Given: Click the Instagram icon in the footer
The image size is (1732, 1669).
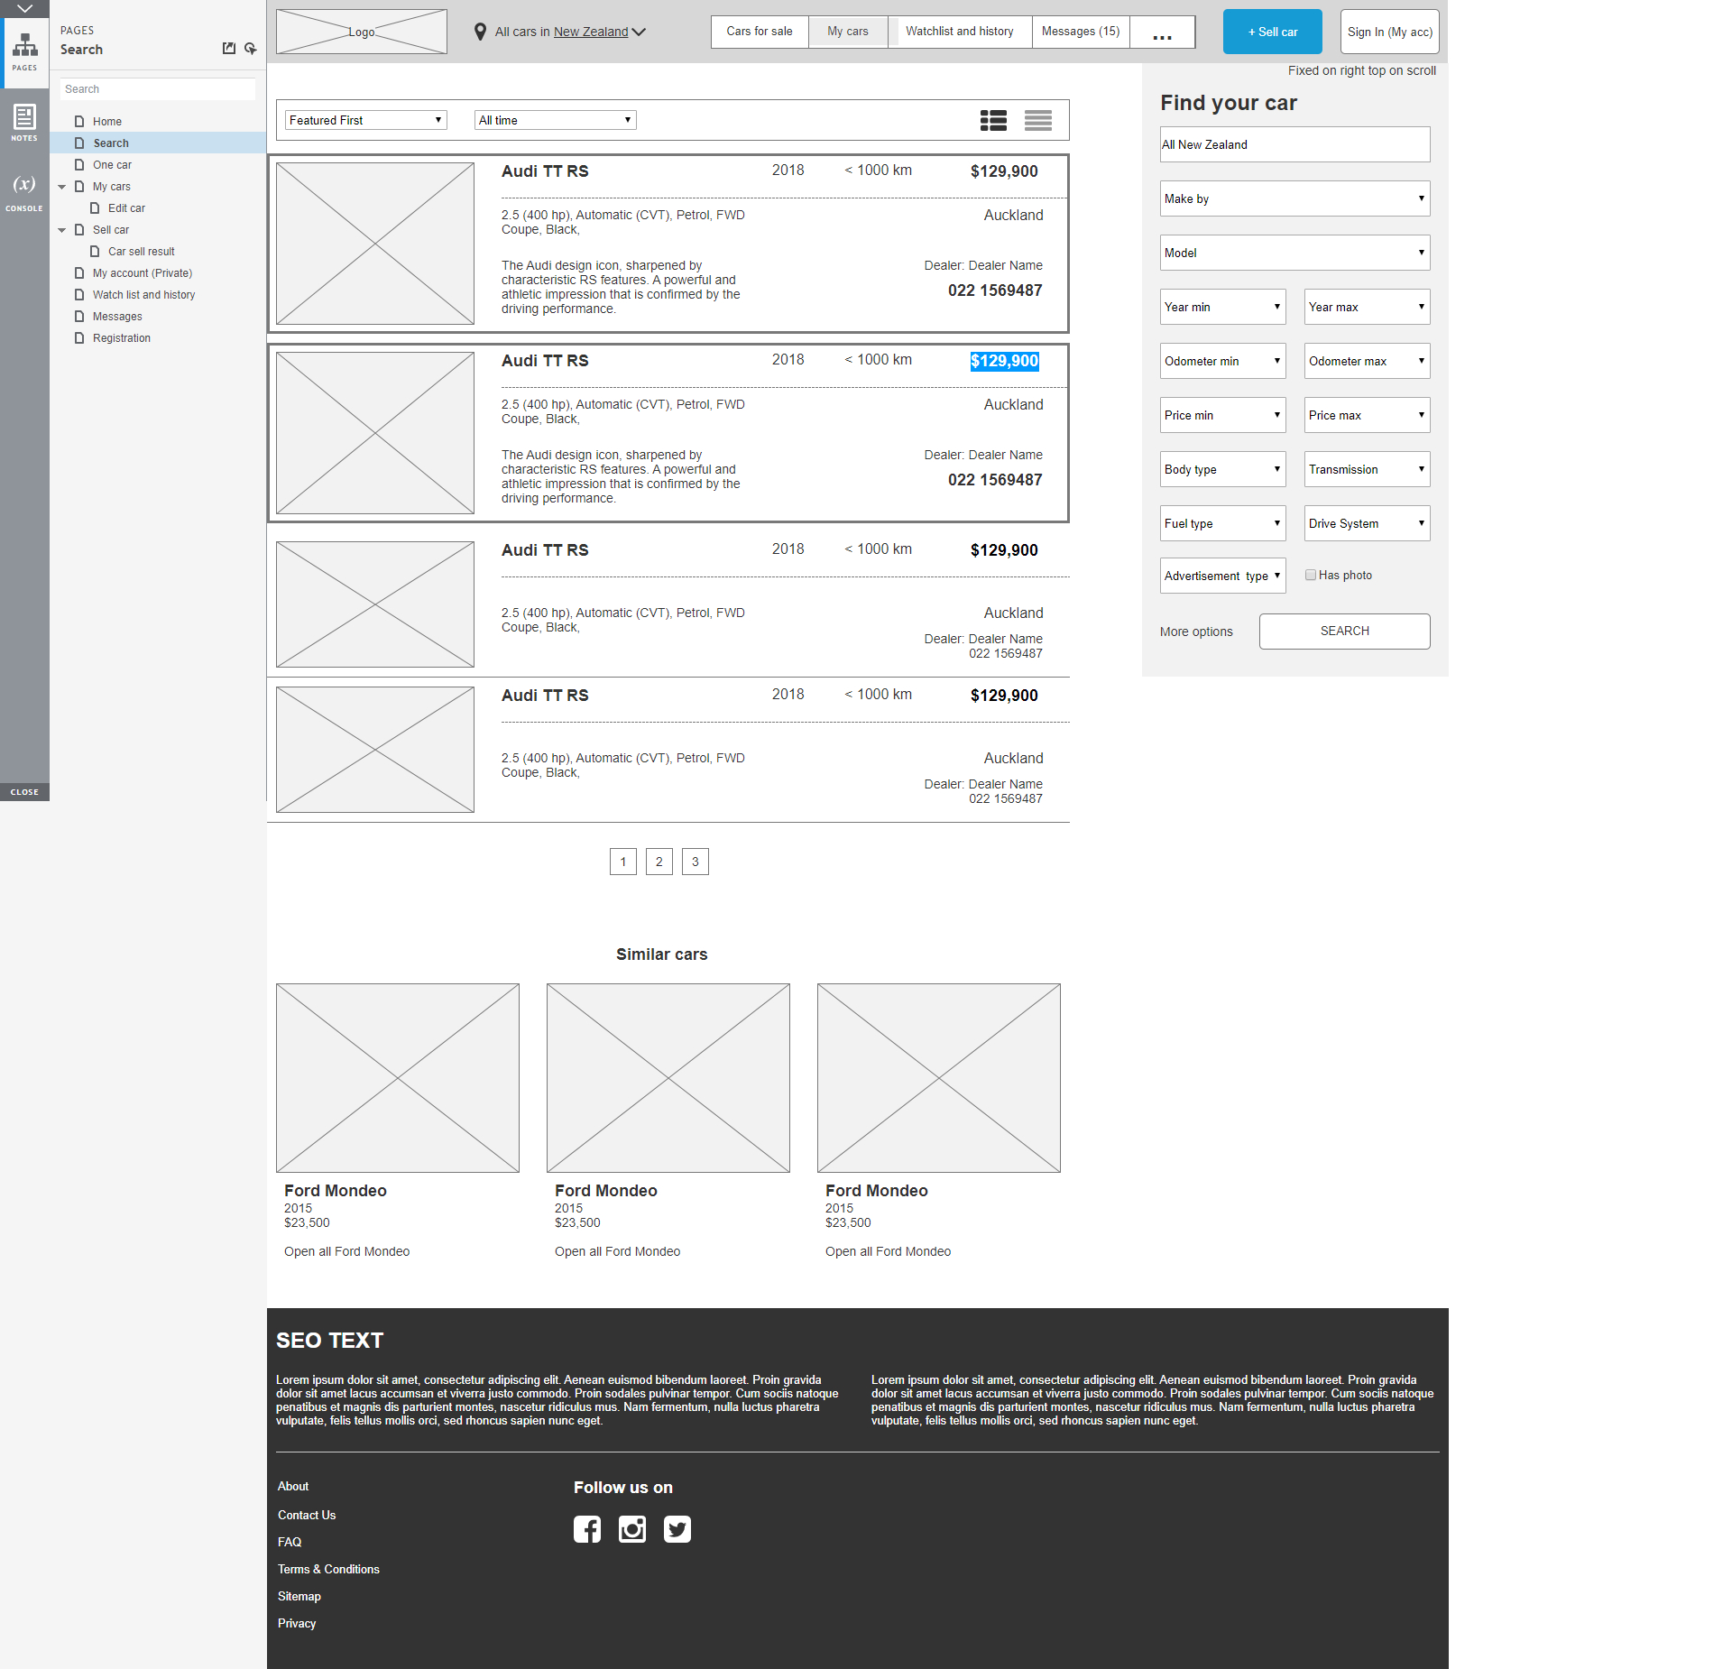Looking at the screenshot, I should 632,1529.
